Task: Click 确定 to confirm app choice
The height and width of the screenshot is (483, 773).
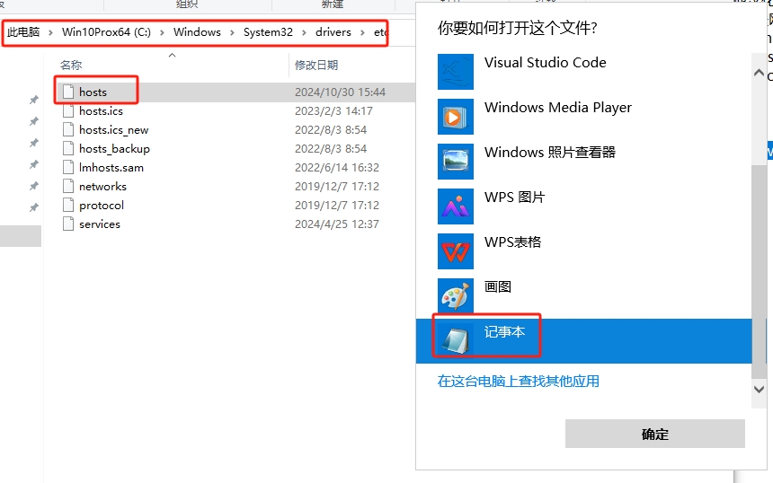Action: (654, 434)
